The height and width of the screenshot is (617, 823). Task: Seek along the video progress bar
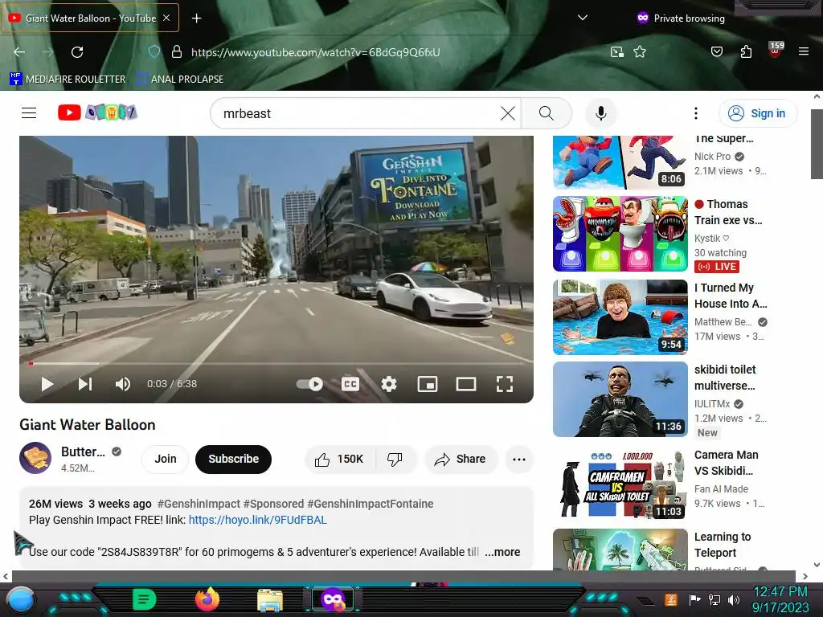[276, 363]
